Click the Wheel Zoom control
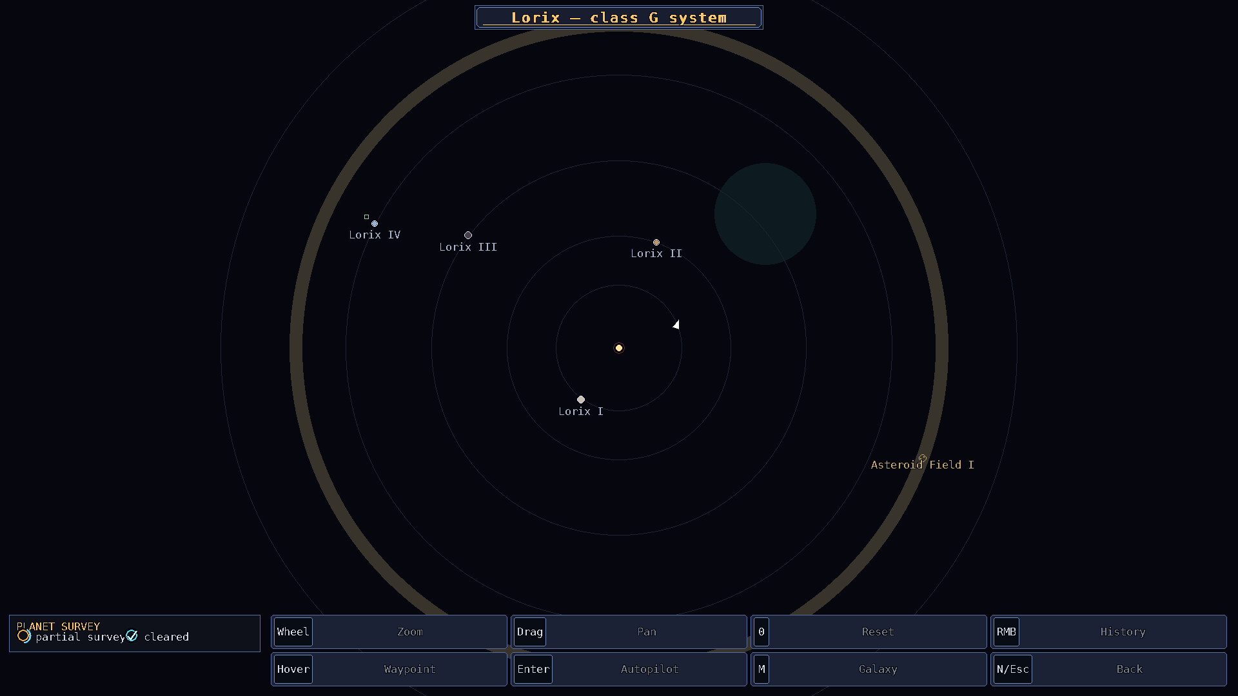 tap(389, 632)
